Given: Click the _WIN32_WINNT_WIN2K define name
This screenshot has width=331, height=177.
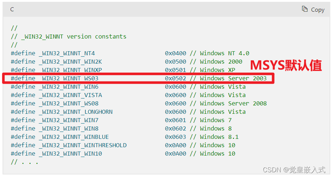Looking at the screenshot, I should (70, 62).
